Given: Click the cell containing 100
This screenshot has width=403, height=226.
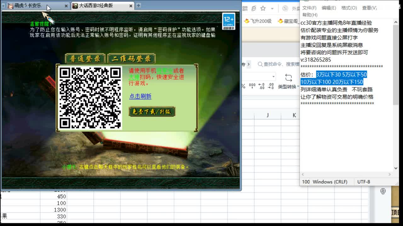Looking at the screenshot, I should click(x=54, y=203).
